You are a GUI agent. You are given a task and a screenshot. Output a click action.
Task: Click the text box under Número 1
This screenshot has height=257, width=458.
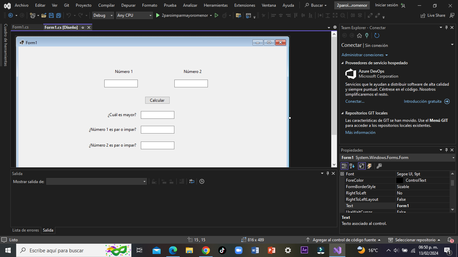point(121,83)
